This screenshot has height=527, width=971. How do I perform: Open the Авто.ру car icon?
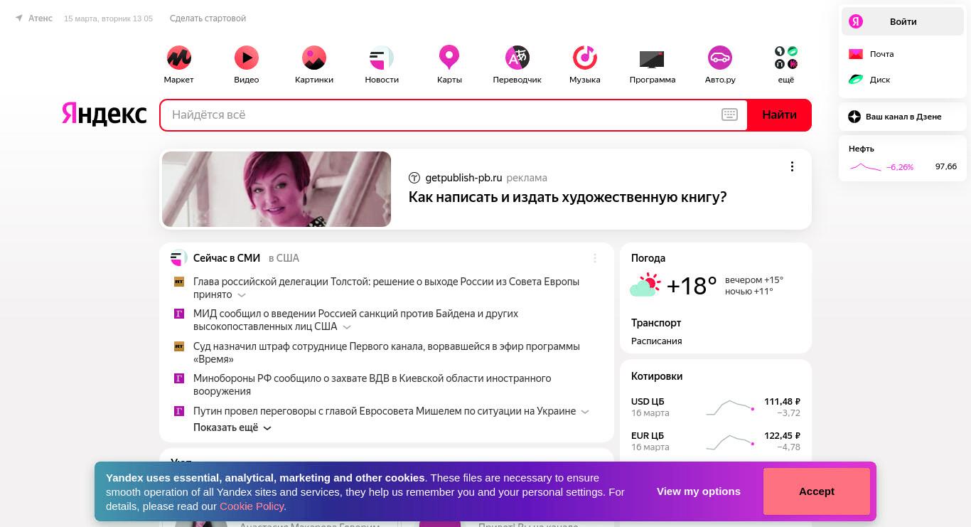[x=720, y=58]
